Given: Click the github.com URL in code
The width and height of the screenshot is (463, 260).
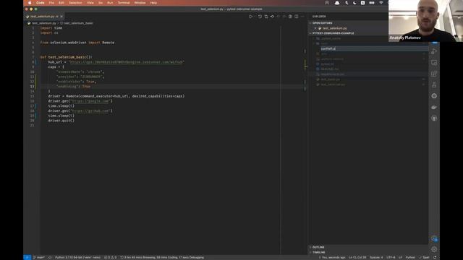Looking at the screenshot, I should click(x=90, y=110).
